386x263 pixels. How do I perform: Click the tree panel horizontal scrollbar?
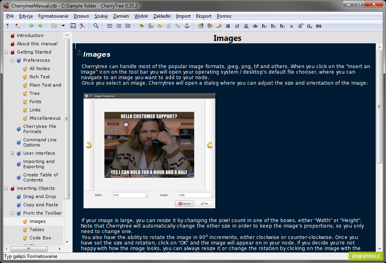(x=33, y=249)
